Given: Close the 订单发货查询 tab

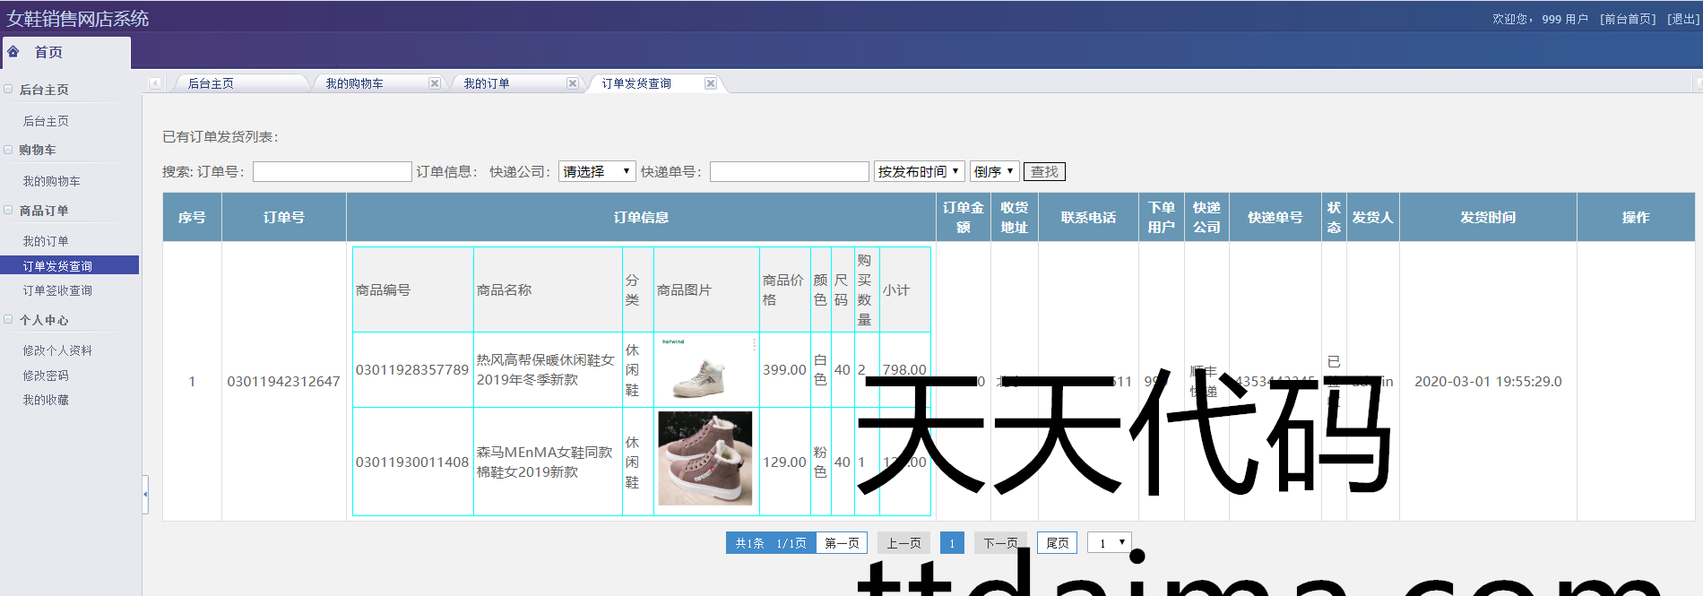Looking at the screenshot, I should [711, 83].
